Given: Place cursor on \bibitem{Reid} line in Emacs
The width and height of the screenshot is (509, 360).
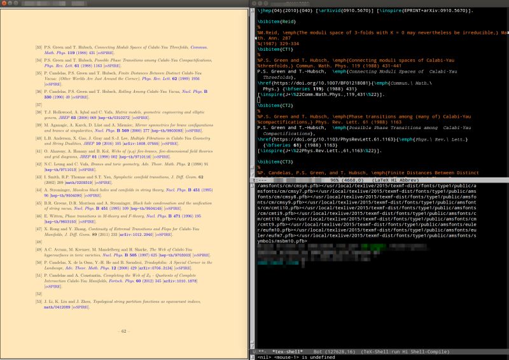Looking at the screenshot, I should [277, 22].
